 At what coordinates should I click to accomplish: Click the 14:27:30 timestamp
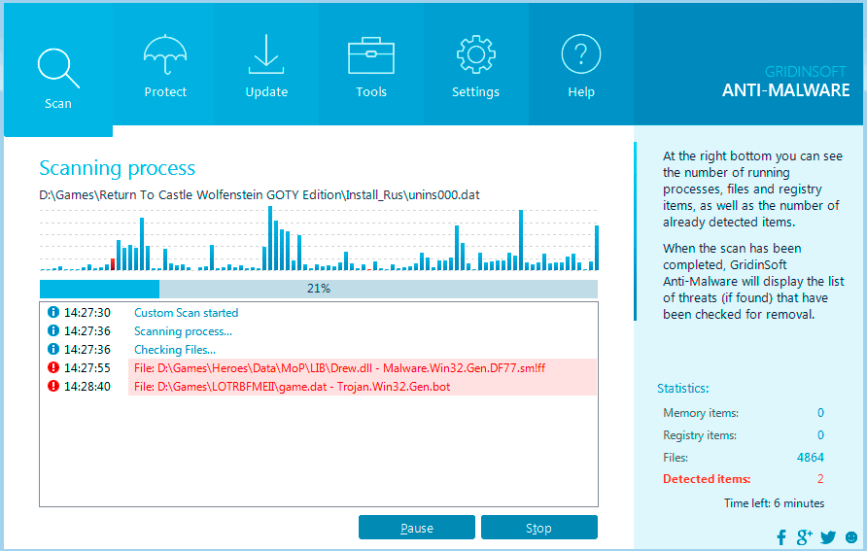pos(87,313)
